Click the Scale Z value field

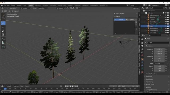159,70
